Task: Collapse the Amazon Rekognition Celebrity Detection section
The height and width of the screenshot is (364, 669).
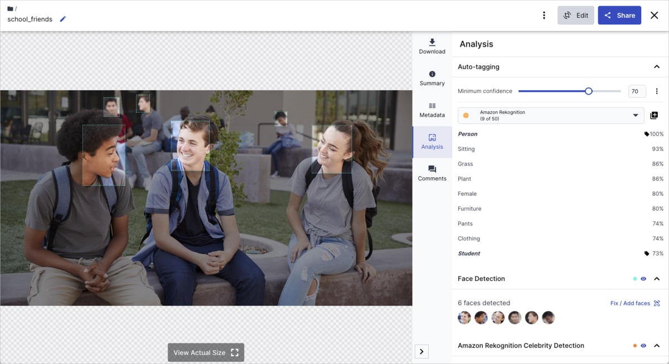Action: 657,346
